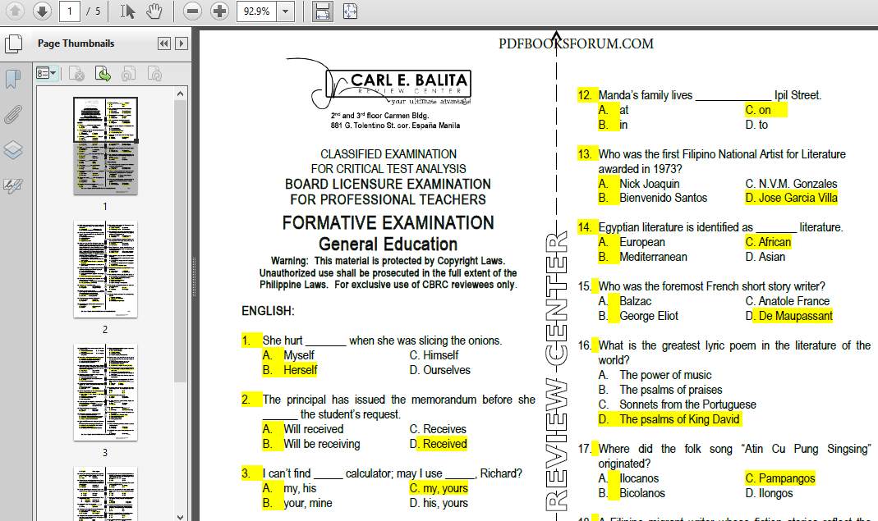Screen dimensions: 878x521
Task: Click 'The psalms of King David' answer
Action: pyautogui.click(x=679, y=419)
